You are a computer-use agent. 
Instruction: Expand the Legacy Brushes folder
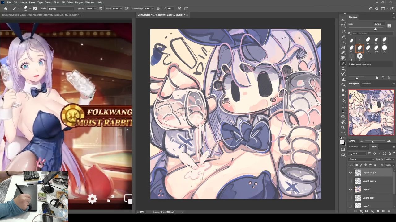click(x=350, y=64)
